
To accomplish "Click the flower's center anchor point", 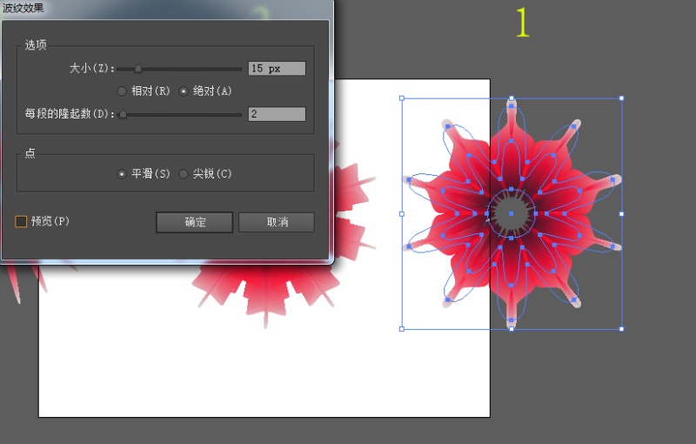I will (512, 213).
